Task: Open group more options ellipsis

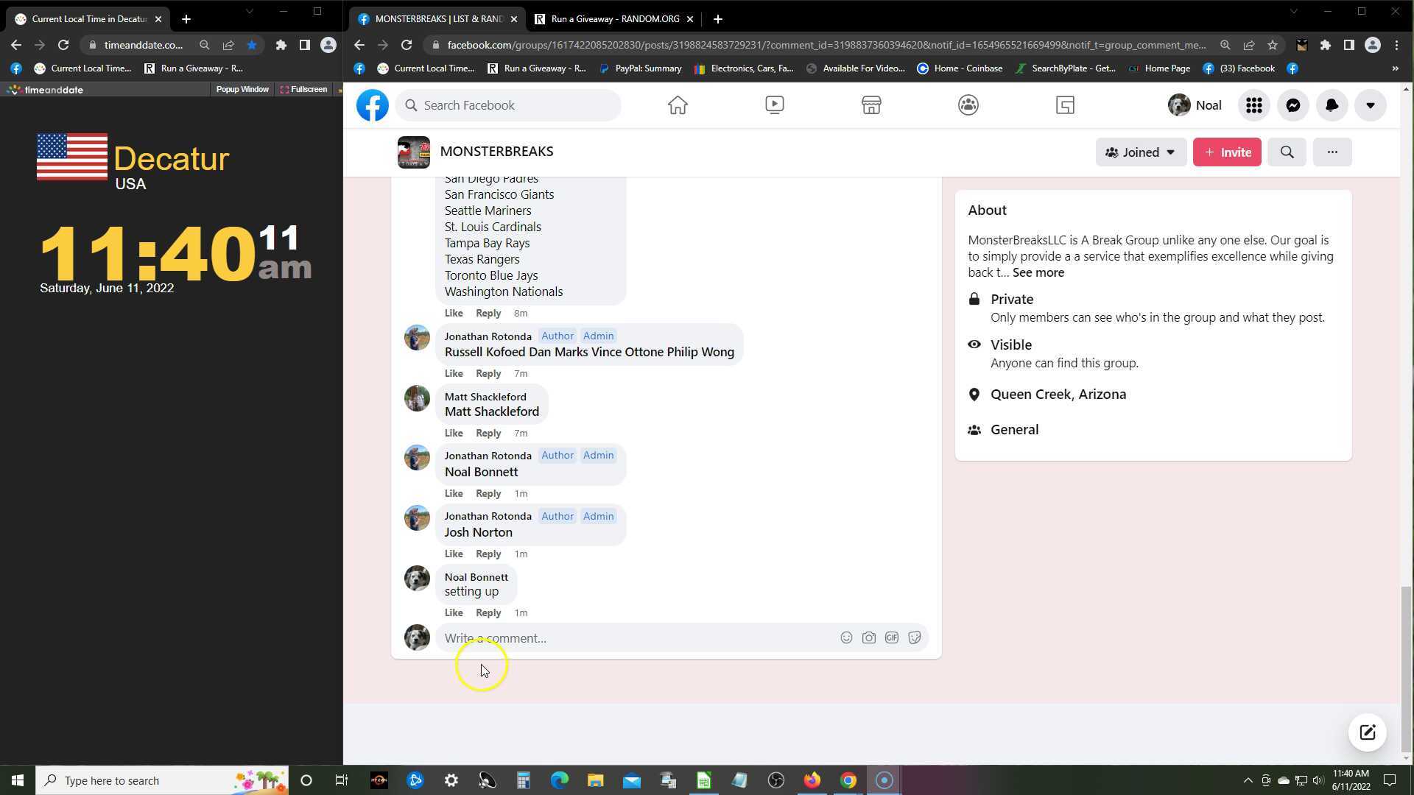Action: point(1332,152)
